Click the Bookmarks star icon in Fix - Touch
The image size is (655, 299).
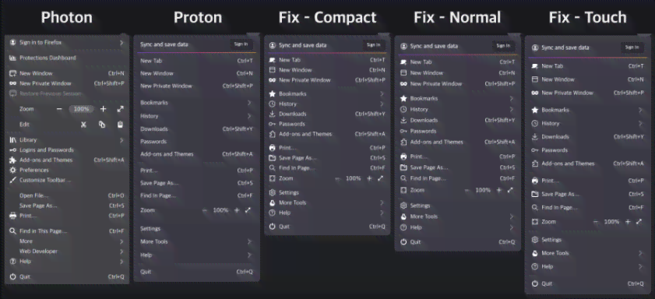pyautogui.click(x=535, y=110)
